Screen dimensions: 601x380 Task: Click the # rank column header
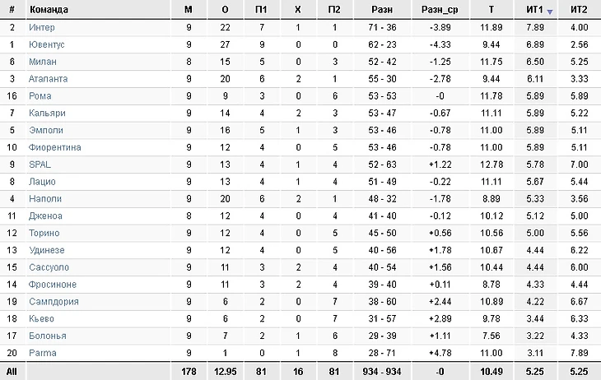pos(12,10)
